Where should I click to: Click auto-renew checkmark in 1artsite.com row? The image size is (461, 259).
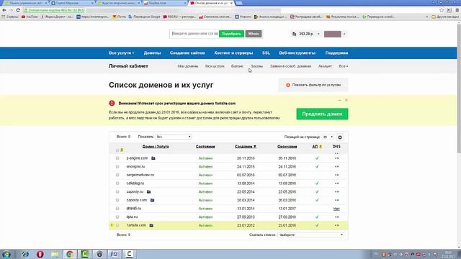click(317, 225)
